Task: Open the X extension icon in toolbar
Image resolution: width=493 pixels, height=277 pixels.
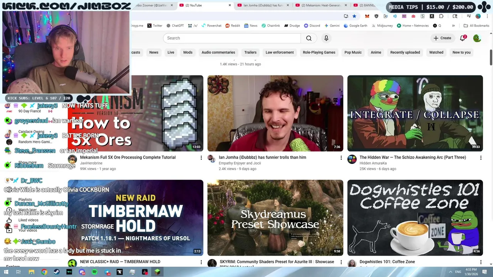Action: [x=432, y=16]
